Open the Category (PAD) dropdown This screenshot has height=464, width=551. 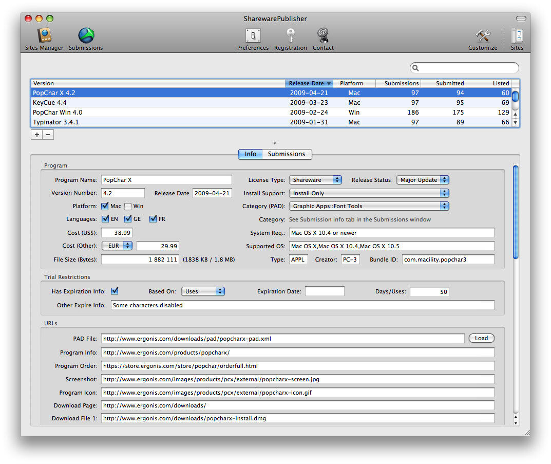click(369, 206)
